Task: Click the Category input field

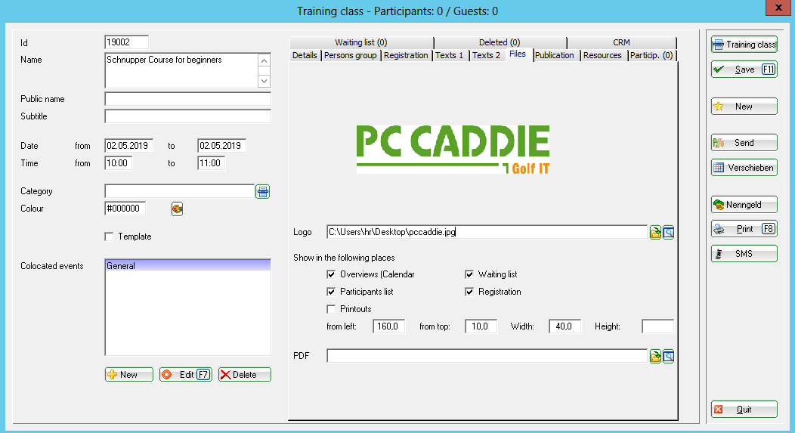Action: [180, 191]
